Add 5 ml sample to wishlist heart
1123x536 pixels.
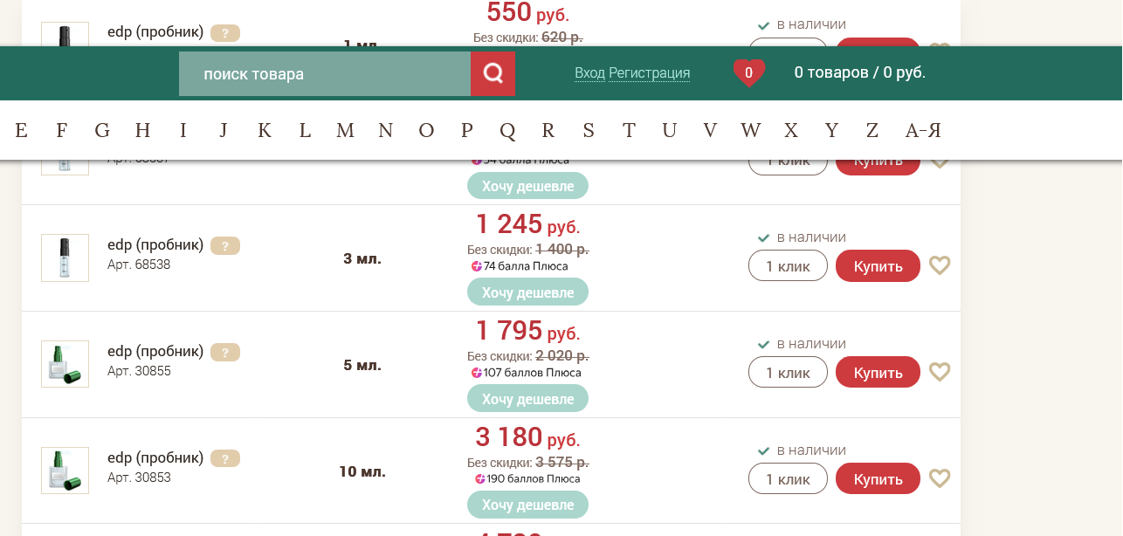939,372
